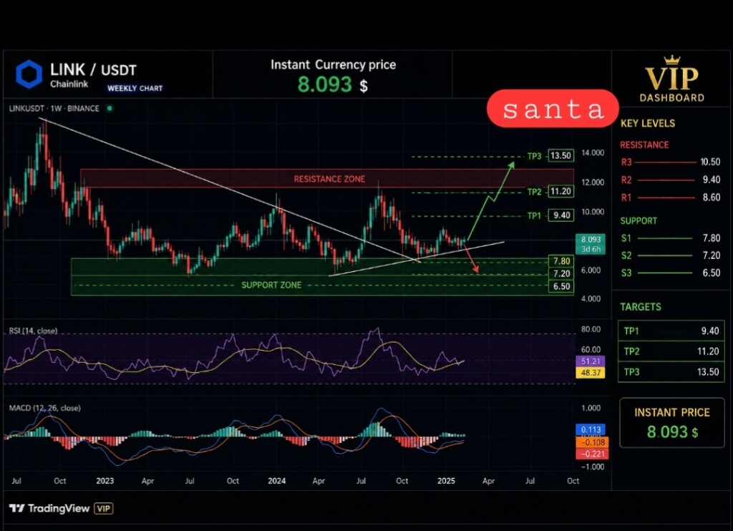Select the WEEKLY CHART tag
The width and height of the screenshot is (733, 531).
tap(135, 88)
